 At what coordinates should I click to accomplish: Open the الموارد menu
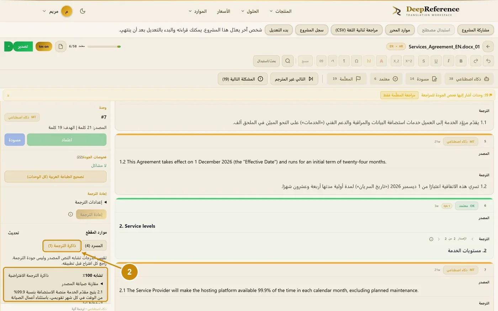198,11
